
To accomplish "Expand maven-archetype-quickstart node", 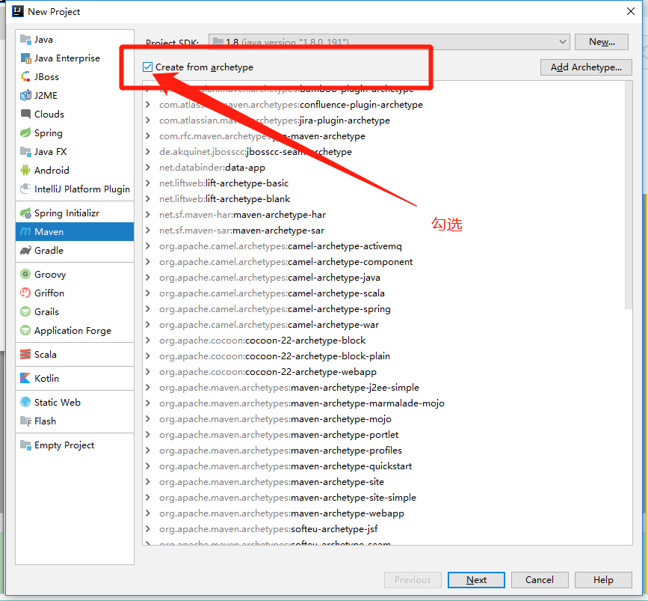I will [147, 466].
